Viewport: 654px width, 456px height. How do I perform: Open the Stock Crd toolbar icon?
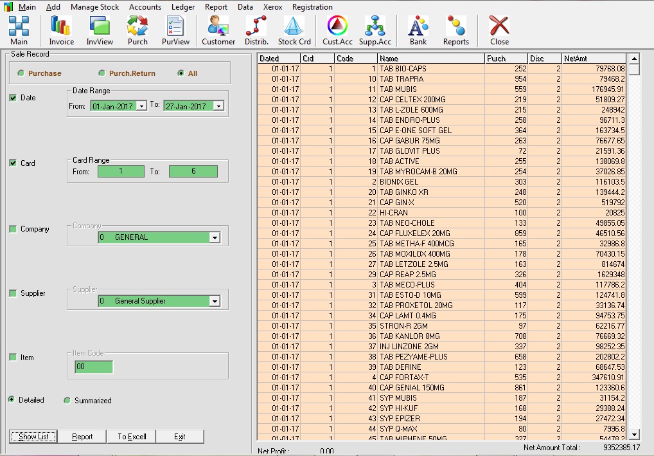tap(294, 30)
